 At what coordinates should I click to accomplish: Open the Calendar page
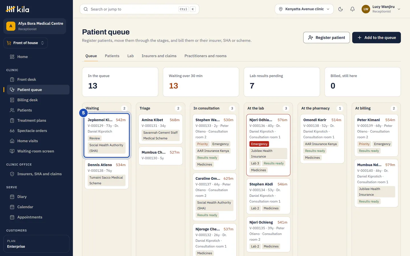(x=38, y=207)
